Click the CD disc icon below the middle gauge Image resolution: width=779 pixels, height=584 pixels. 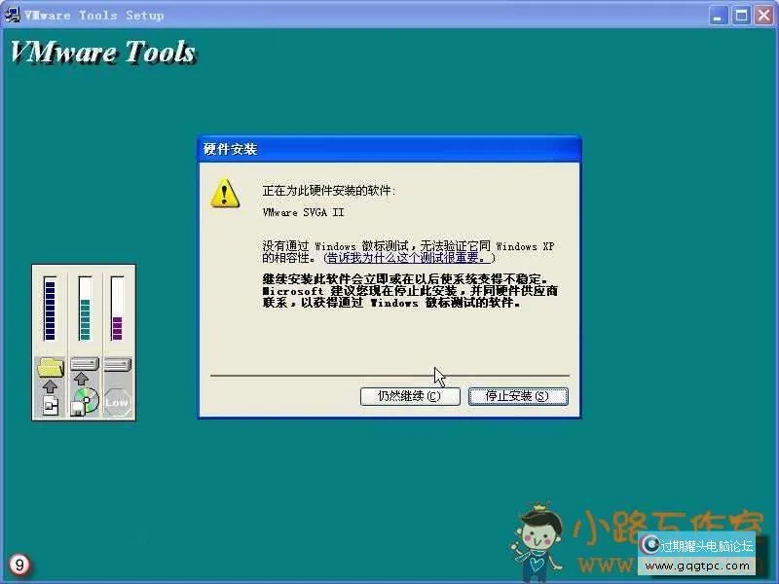click(x=87, y=401)
